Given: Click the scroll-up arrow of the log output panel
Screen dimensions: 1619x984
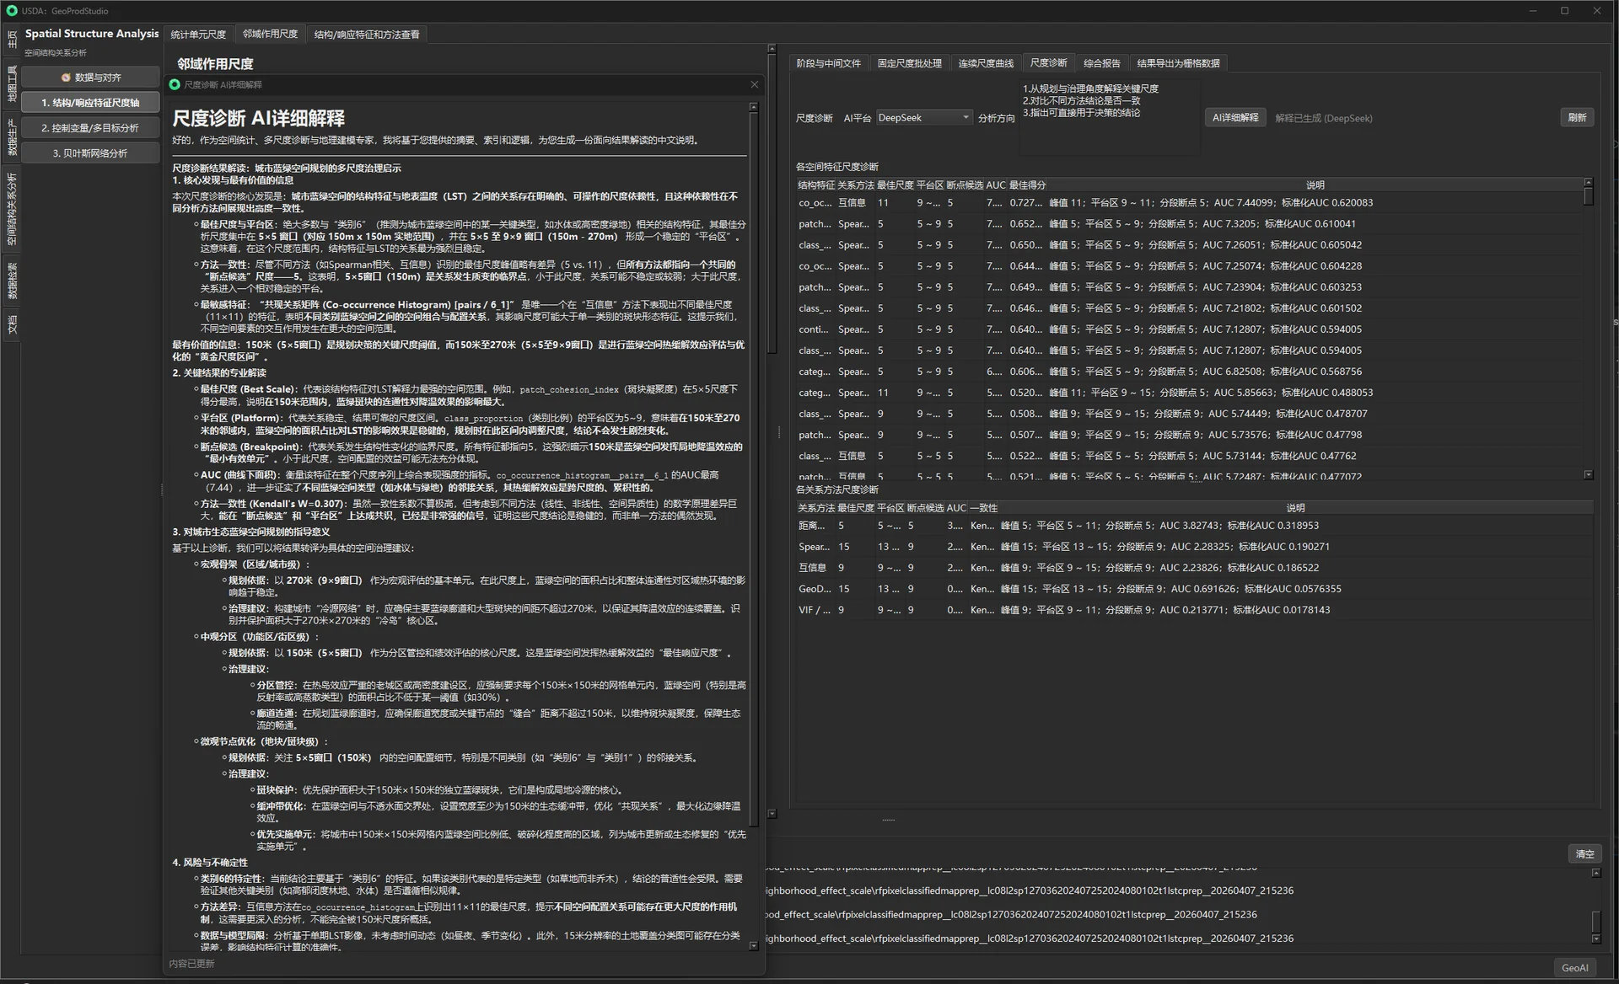Looking at the screenshot, I should pos(1596,874).
